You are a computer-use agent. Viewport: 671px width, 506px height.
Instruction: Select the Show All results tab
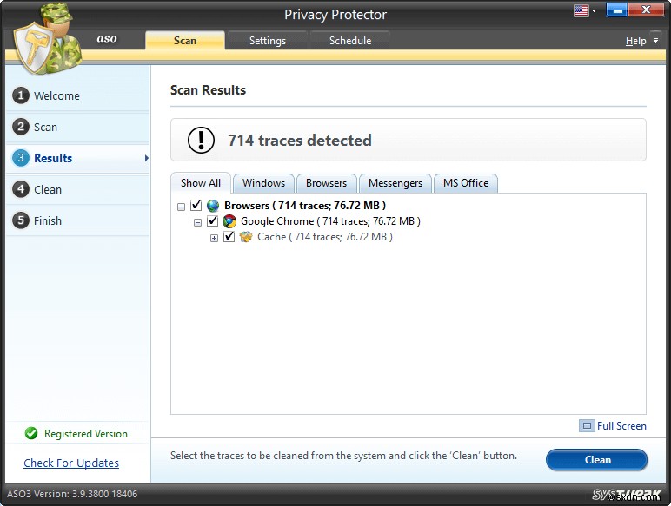[x=201, y=183]
